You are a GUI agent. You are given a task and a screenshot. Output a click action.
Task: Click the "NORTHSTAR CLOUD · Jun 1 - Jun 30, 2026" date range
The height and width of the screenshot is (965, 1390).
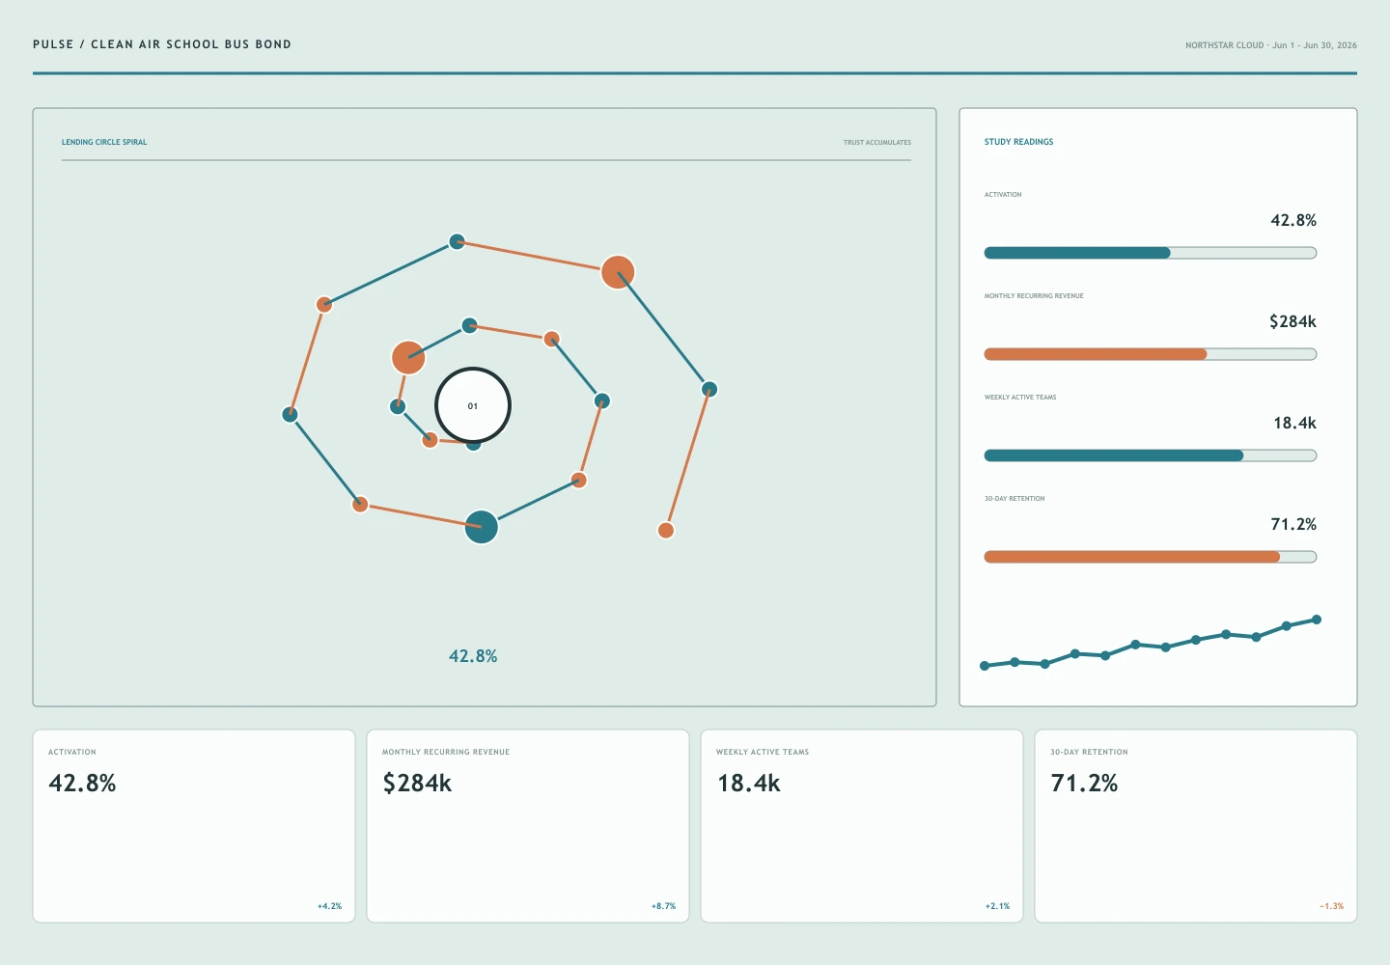[1271, 45]
